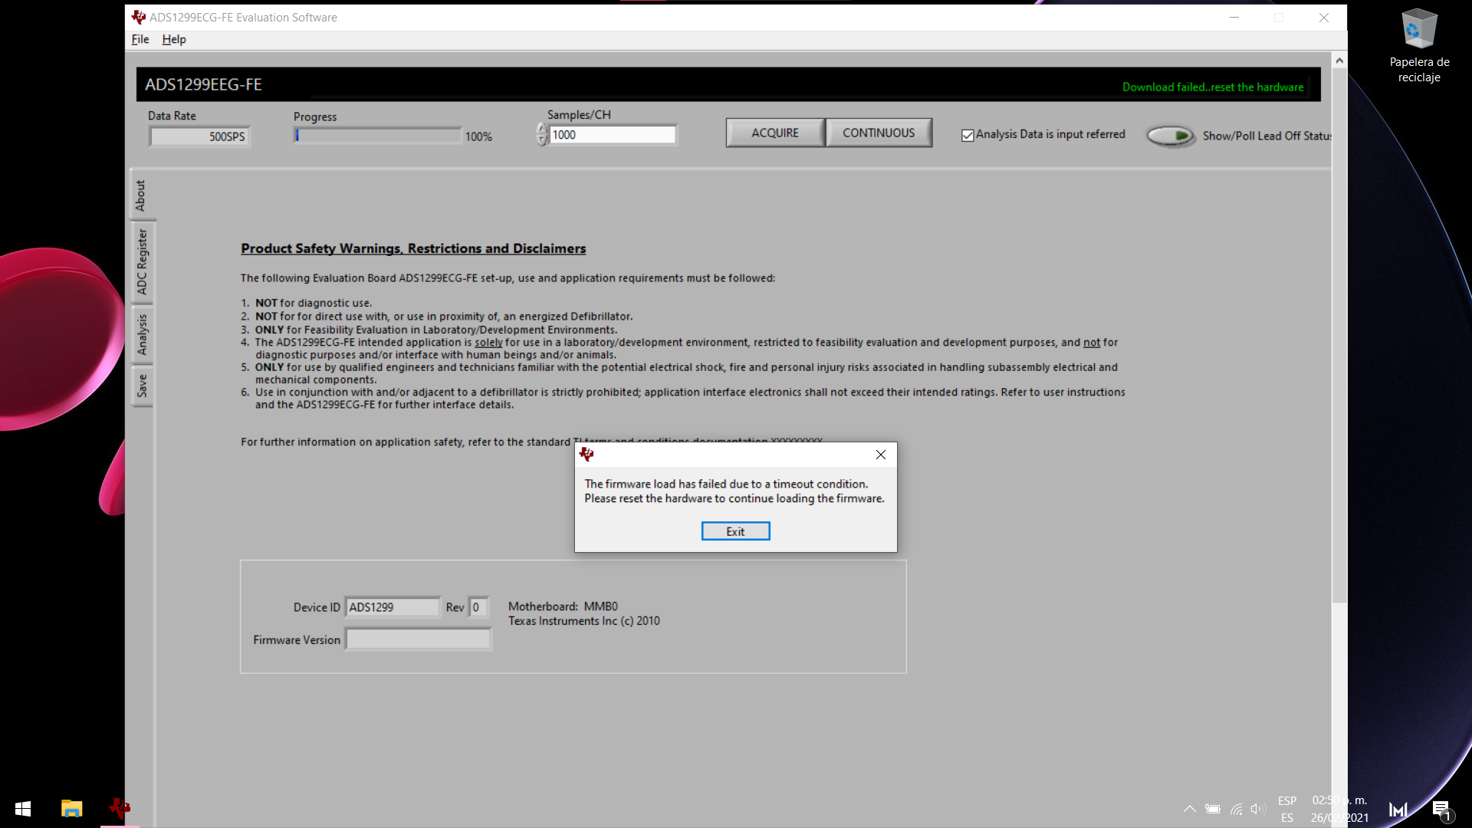
Task: Switch to the Analysis tab
Action: click(x=142, y=334)
